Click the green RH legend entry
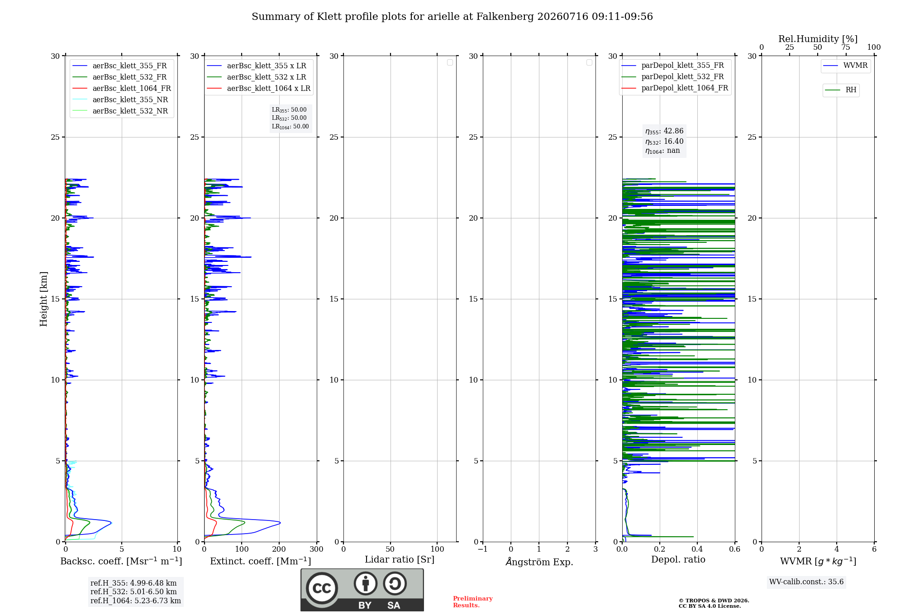Viewport: 905px width, 615px height. pyautogui.click(x=841, y=90)
